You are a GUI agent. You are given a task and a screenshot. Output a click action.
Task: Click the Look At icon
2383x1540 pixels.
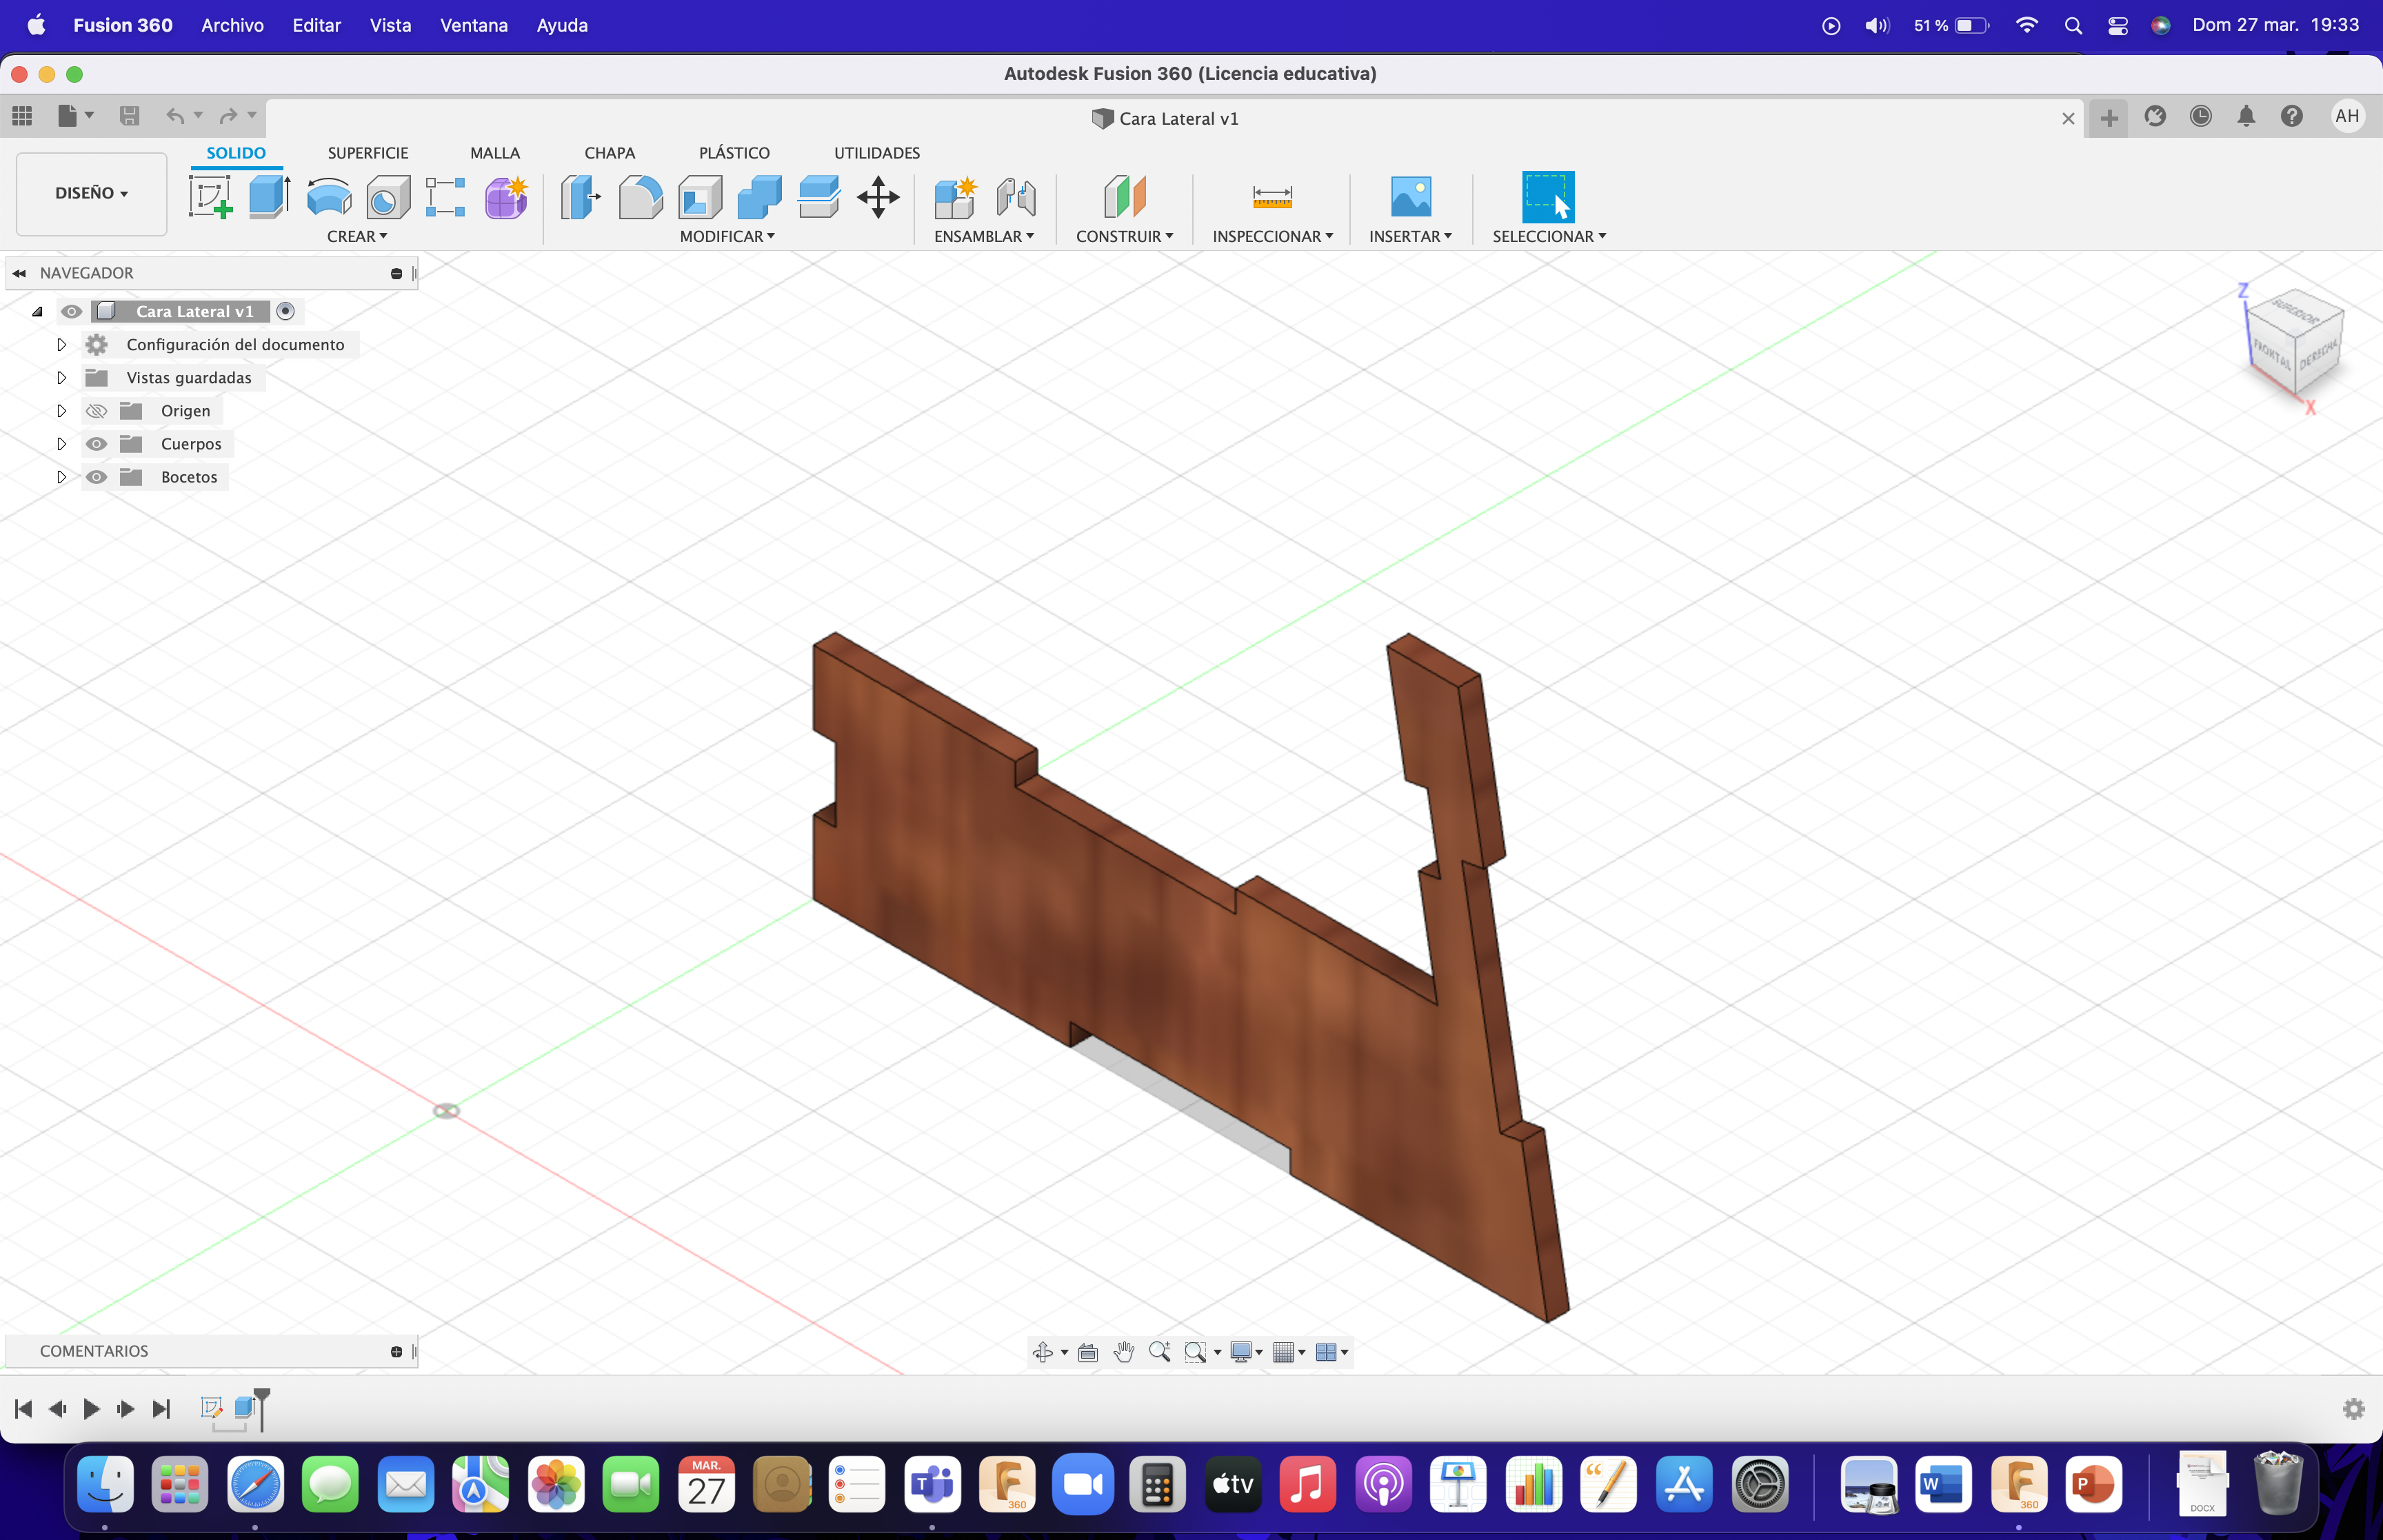pyautogui.click(x=1088, y=1352)
